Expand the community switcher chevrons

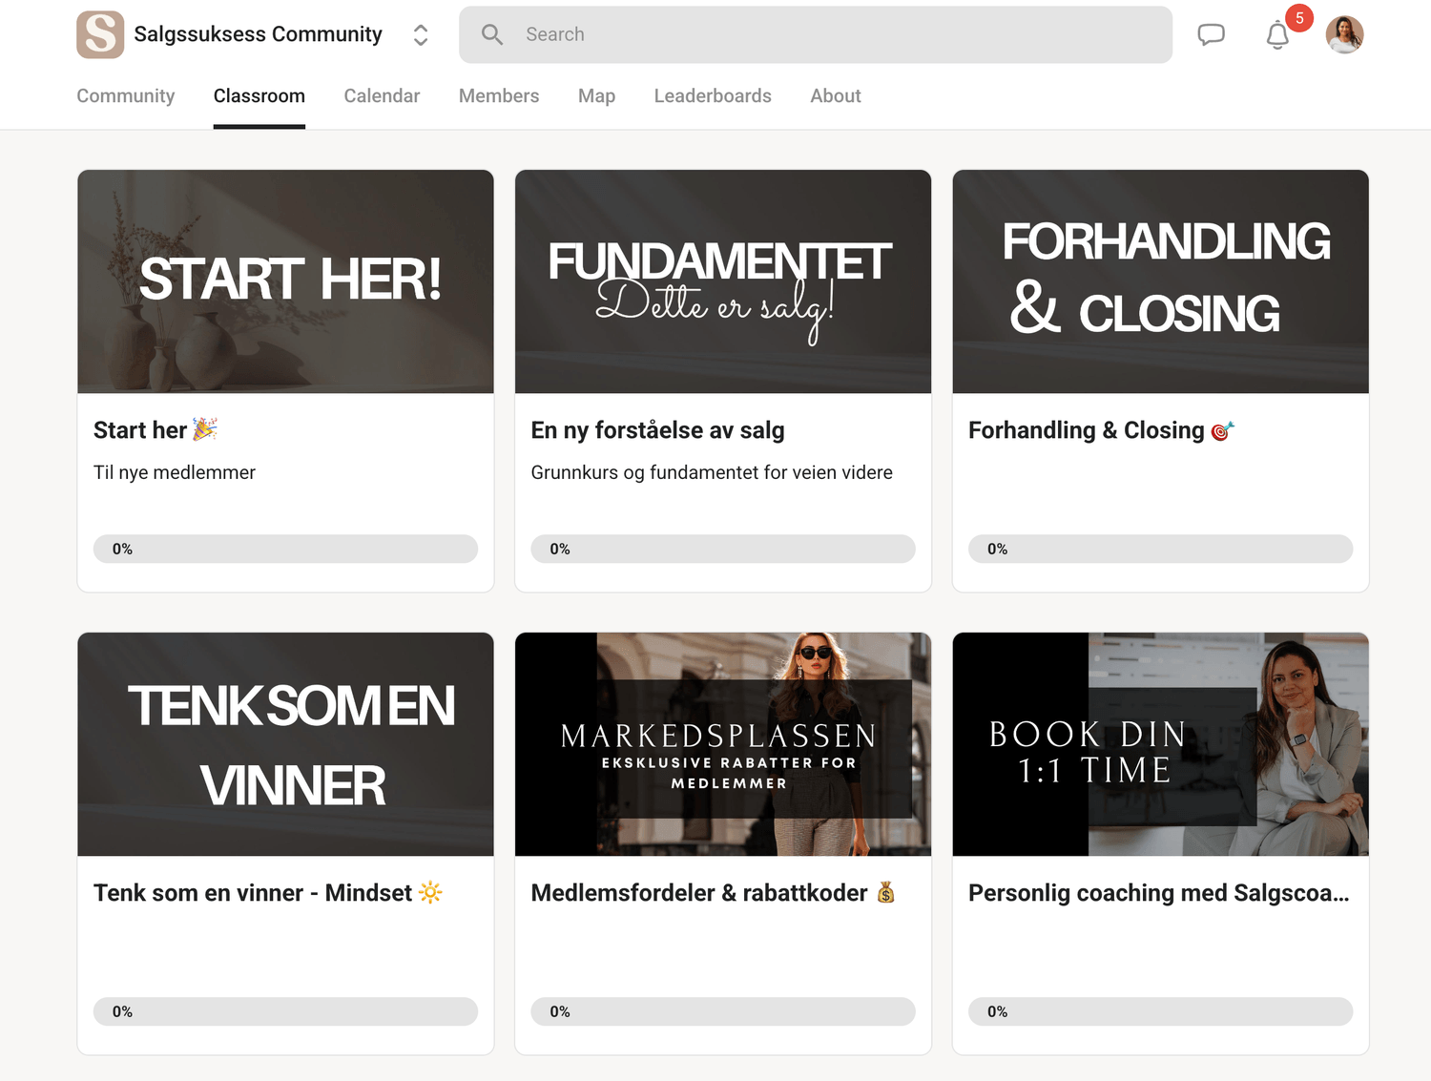click(x=421, y=35)
